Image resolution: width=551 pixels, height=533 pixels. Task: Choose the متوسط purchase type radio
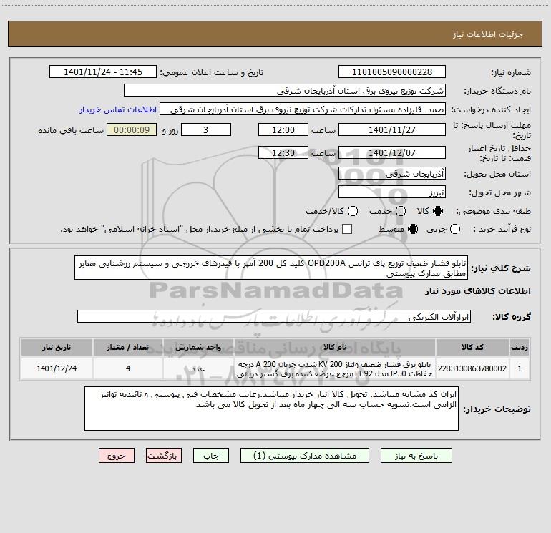coord(413,229)
